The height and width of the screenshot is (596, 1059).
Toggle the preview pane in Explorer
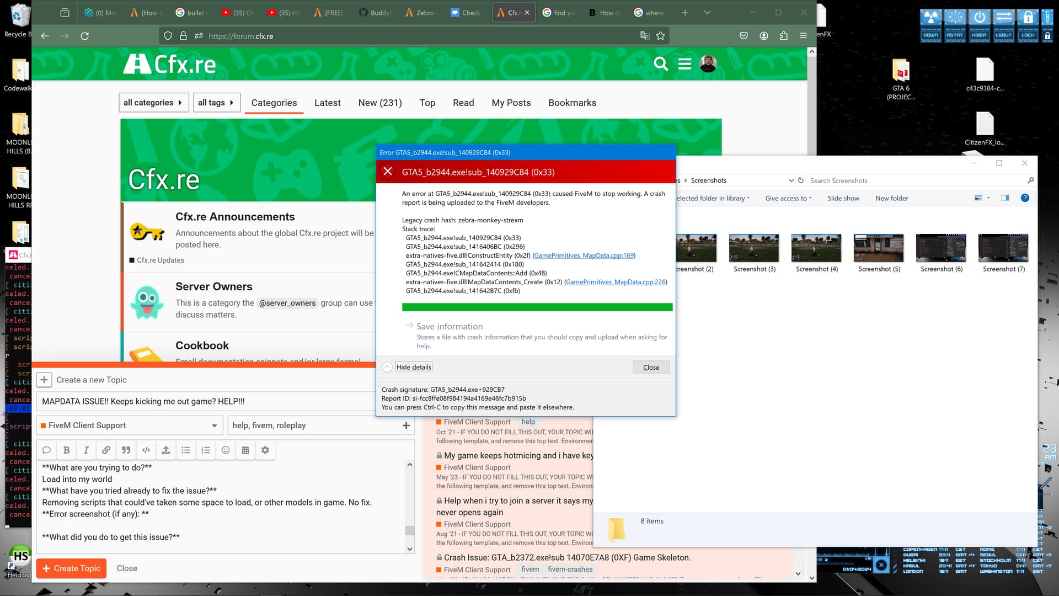[x=1005, y=198]
